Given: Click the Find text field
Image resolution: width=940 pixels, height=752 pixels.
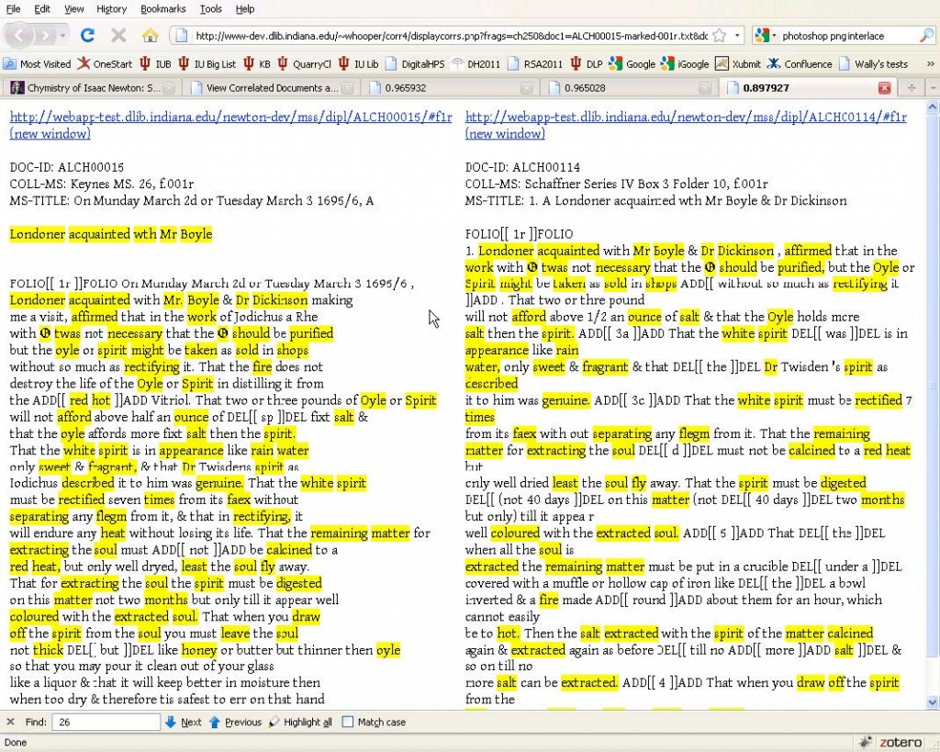Looking at the screenshot, I should point(106,722).
